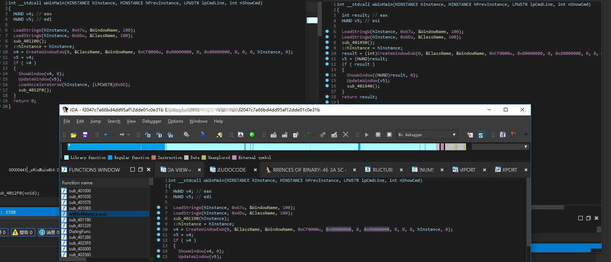Expand the back arrow history dropdown

click(113, 135)
